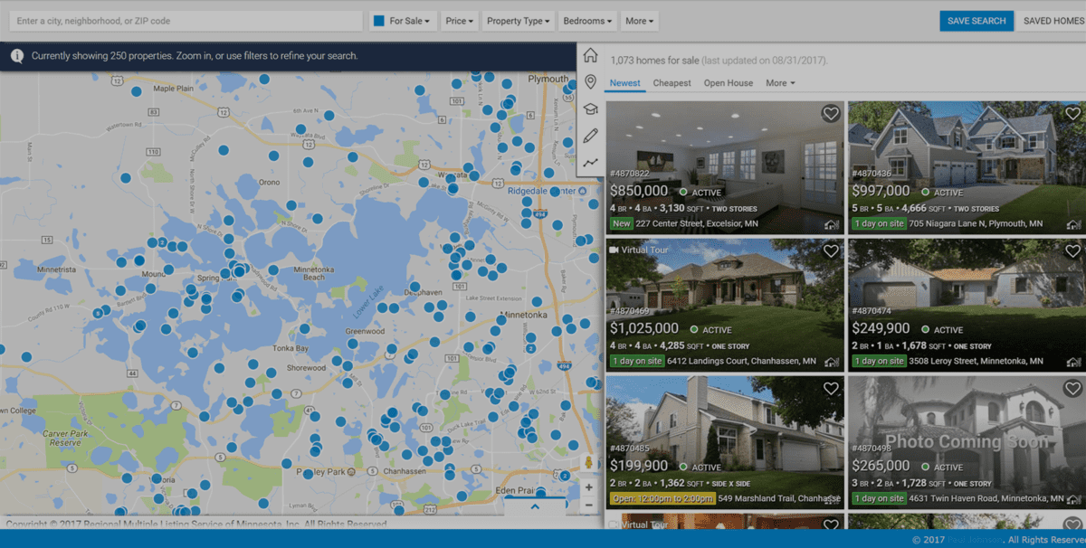
Task: Favorite the $850,000 Center Street listing
Action: click(x=830, y=114)
